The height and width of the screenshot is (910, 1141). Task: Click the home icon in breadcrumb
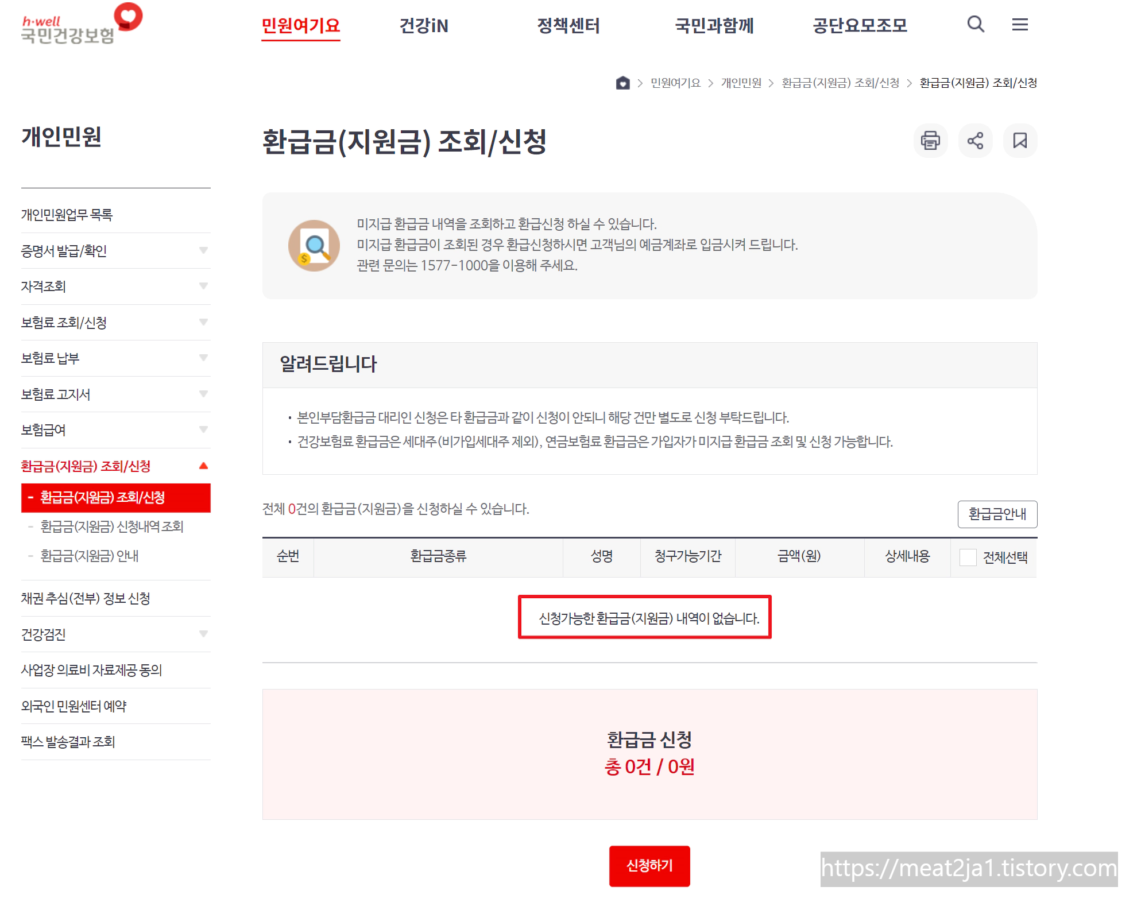[622, 83]
